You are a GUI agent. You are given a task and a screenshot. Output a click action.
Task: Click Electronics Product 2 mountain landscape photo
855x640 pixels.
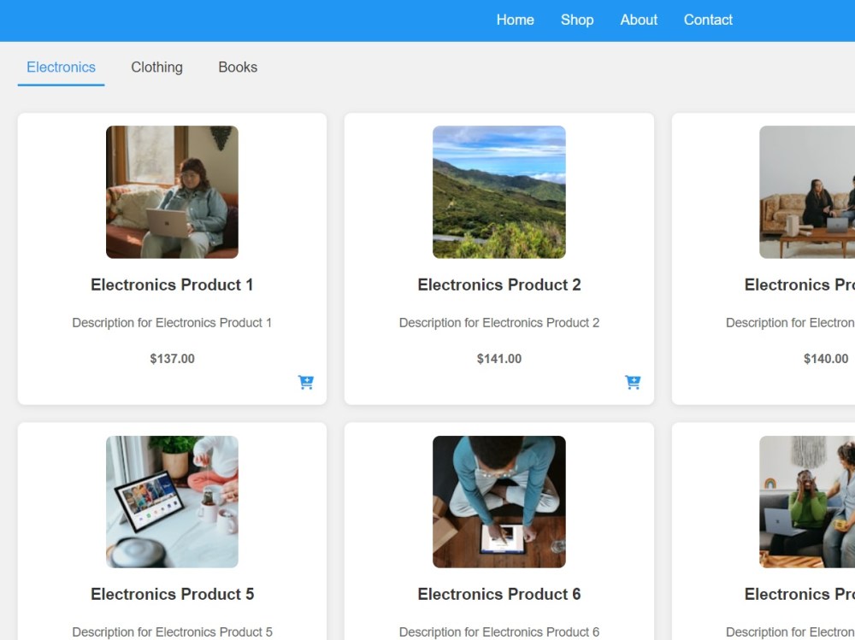pyautogui.click(x=499, y=192)
